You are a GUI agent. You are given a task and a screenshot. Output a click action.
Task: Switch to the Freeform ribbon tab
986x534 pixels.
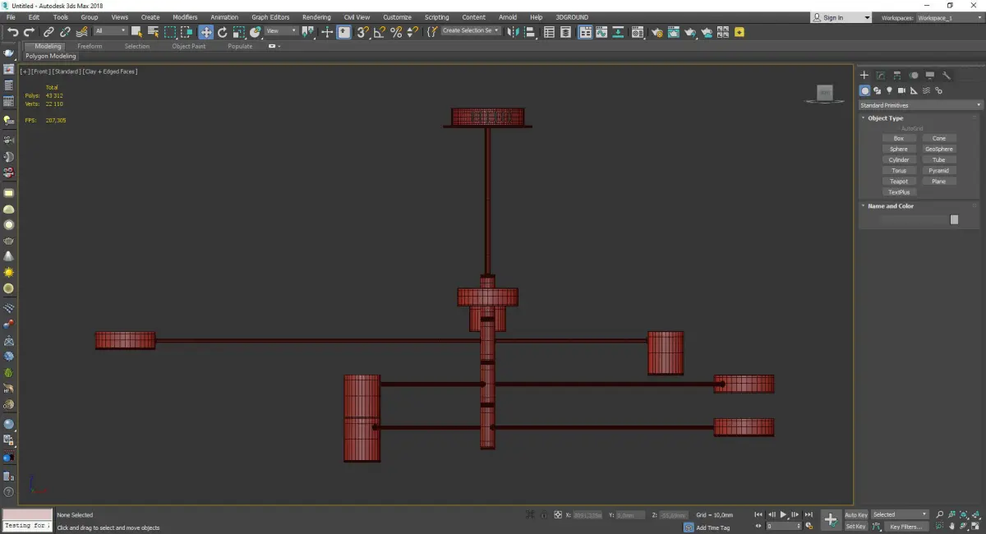point(90,46)
